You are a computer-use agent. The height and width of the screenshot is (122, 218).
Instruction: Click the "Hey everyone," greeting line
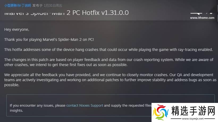[x=17, y=29]
